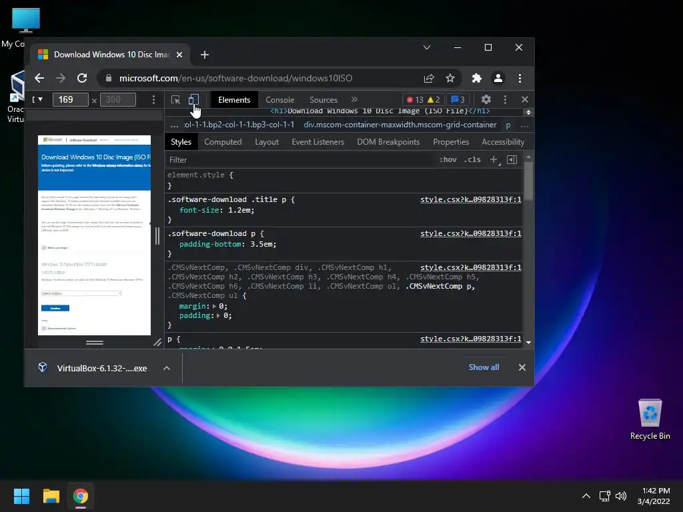Select breadcrumb div.mscom-container-maxwidth.mscom-grid-container
The width and height of the screenshot is (683, 512).
coord(400,125)
